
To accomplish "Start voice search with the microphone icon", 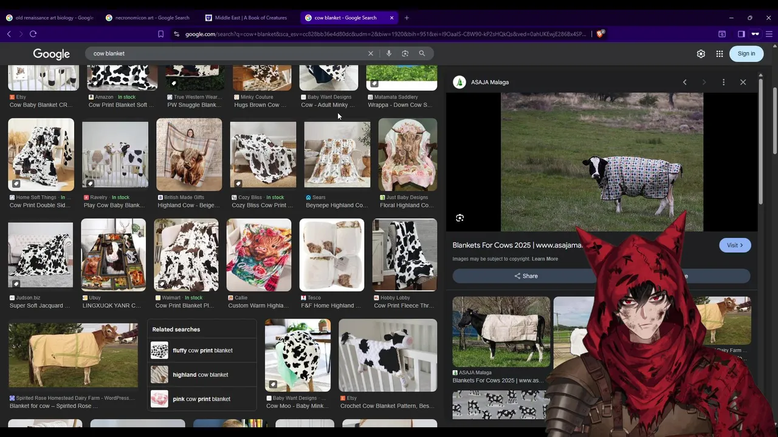I will click(x=388, y=53).
